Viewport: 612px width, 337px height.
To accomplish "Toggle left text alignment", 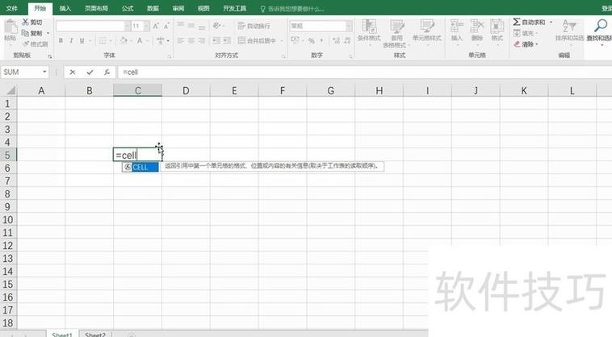I will click(x=180, y=40).
